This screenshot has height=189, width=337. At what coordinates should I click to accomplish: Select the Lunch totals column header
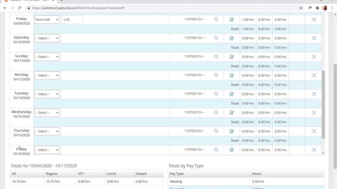pyautogui.click(x=119, y=174)
